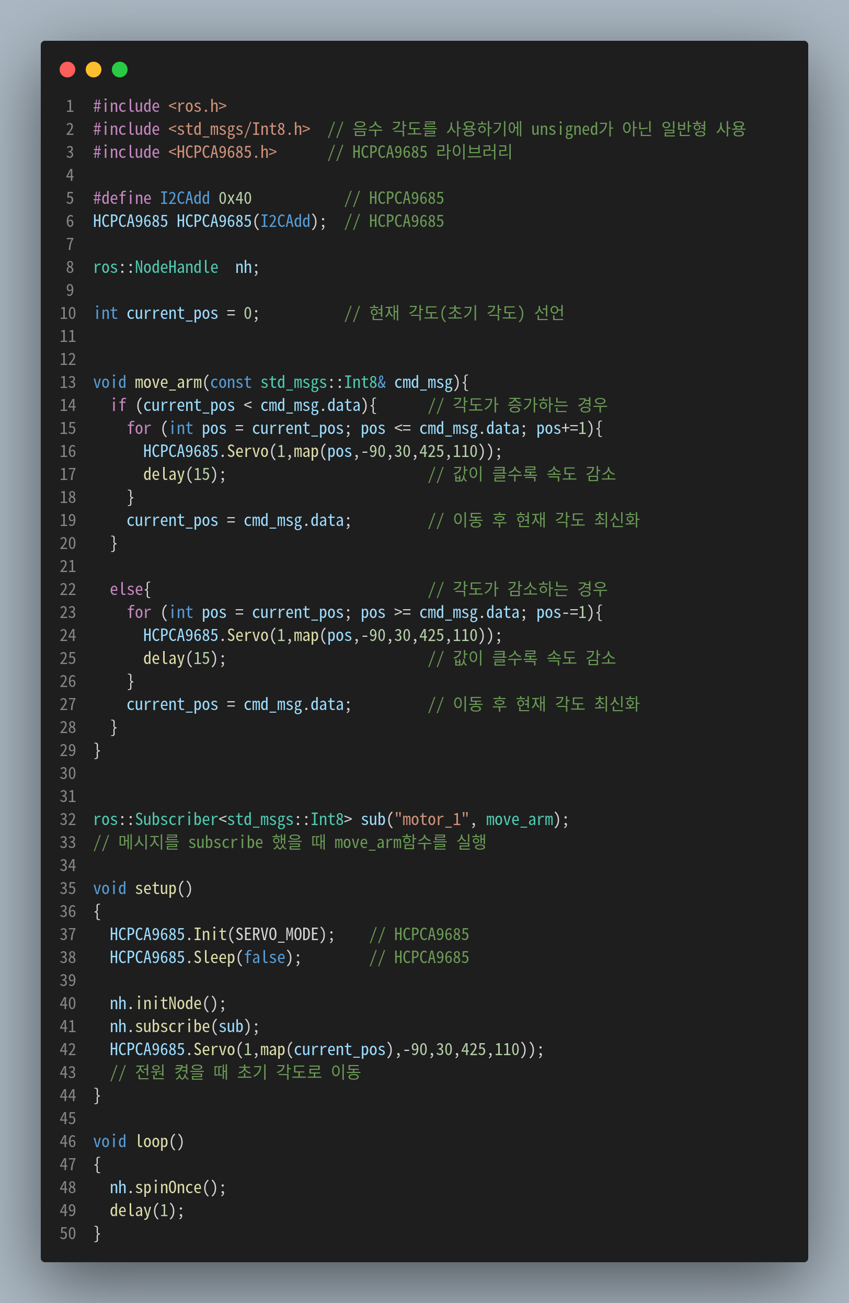Click 'void loop()' on line 46
This screenshot has height=1303, width=849.
click(139, 1141)
